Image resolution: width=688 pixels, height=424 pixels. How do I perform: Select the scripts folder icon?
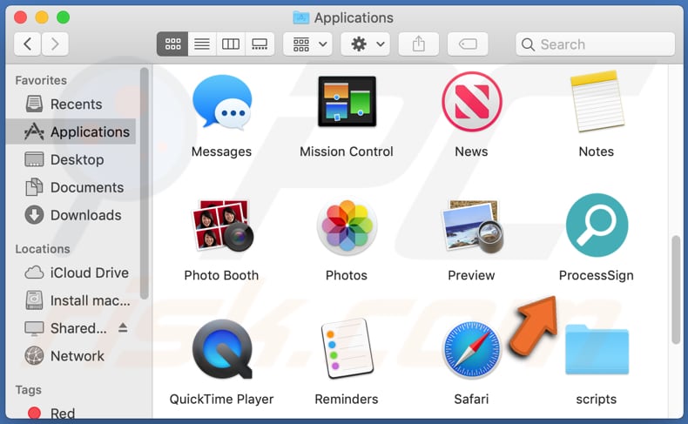(x=597, y=349)
